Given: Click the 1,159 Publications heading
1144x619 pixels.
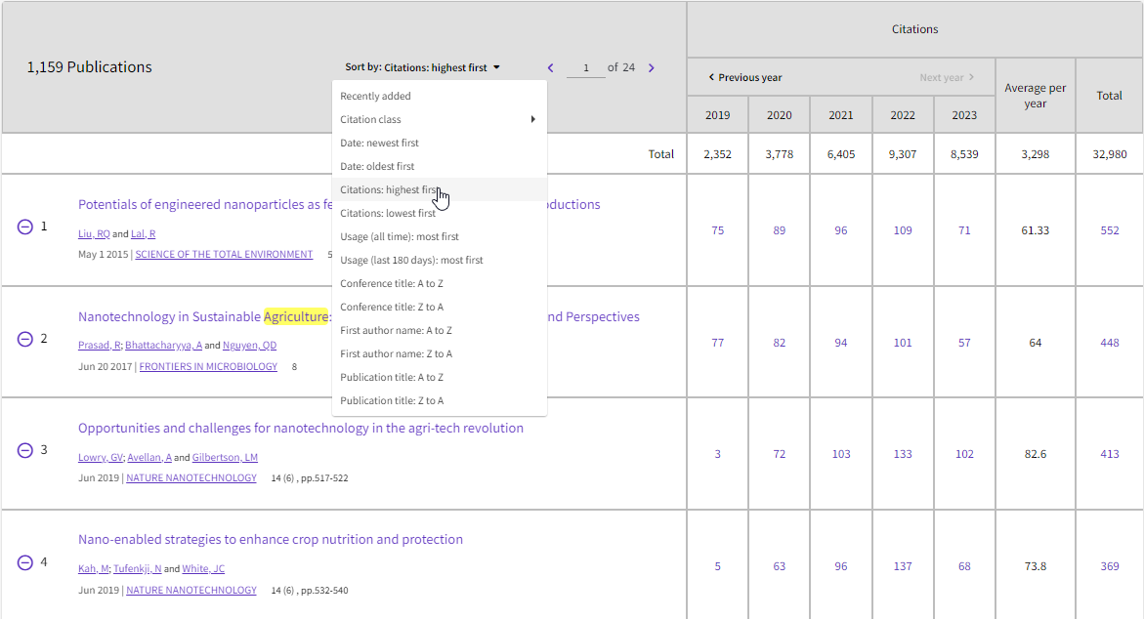Looking at the screenshot, I should 90,67.
